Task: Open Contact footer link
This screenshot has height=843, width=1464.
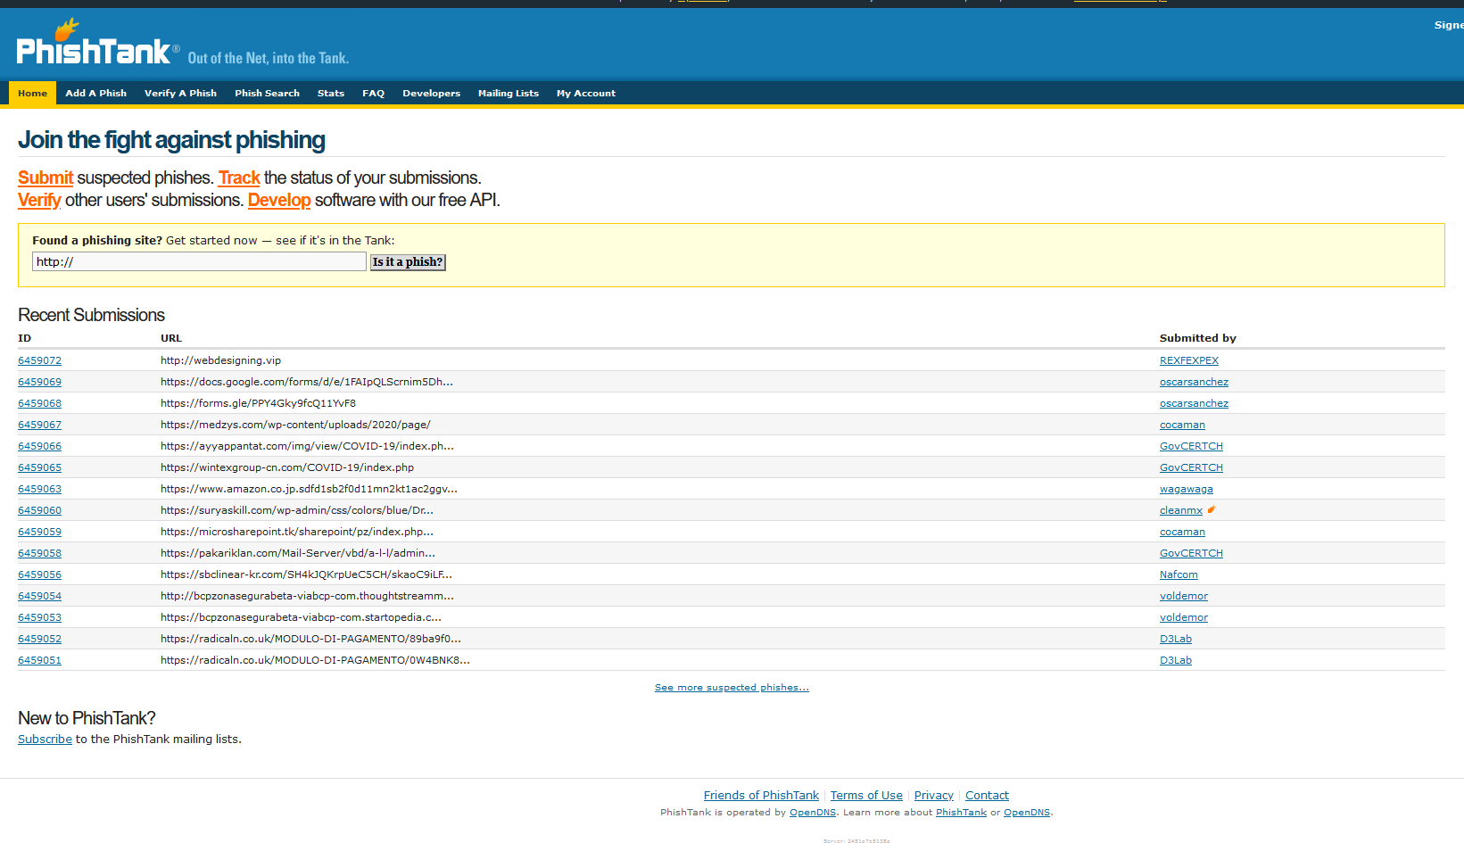Action: click(x=987, y=796)
